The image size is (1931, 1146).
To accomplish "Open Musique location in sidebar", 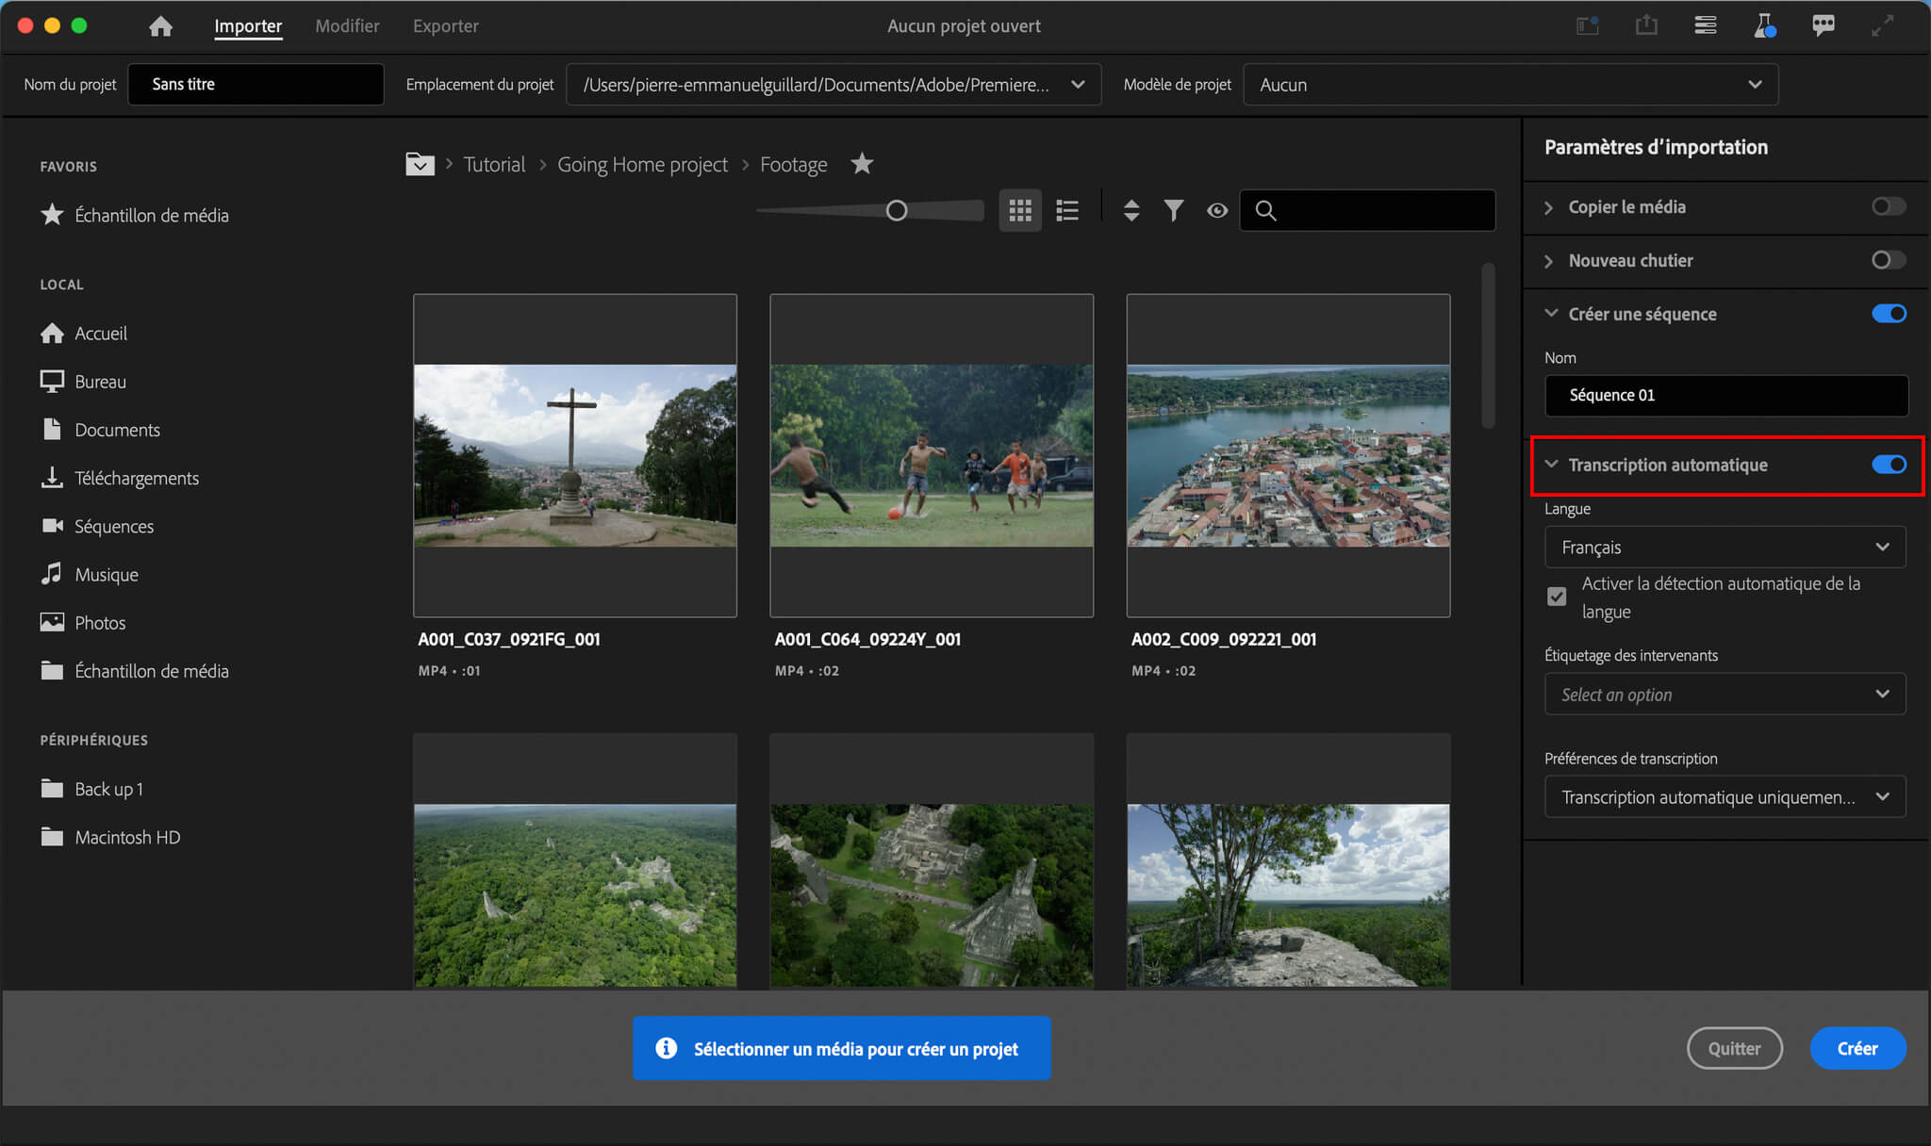I will coord(90,574).
